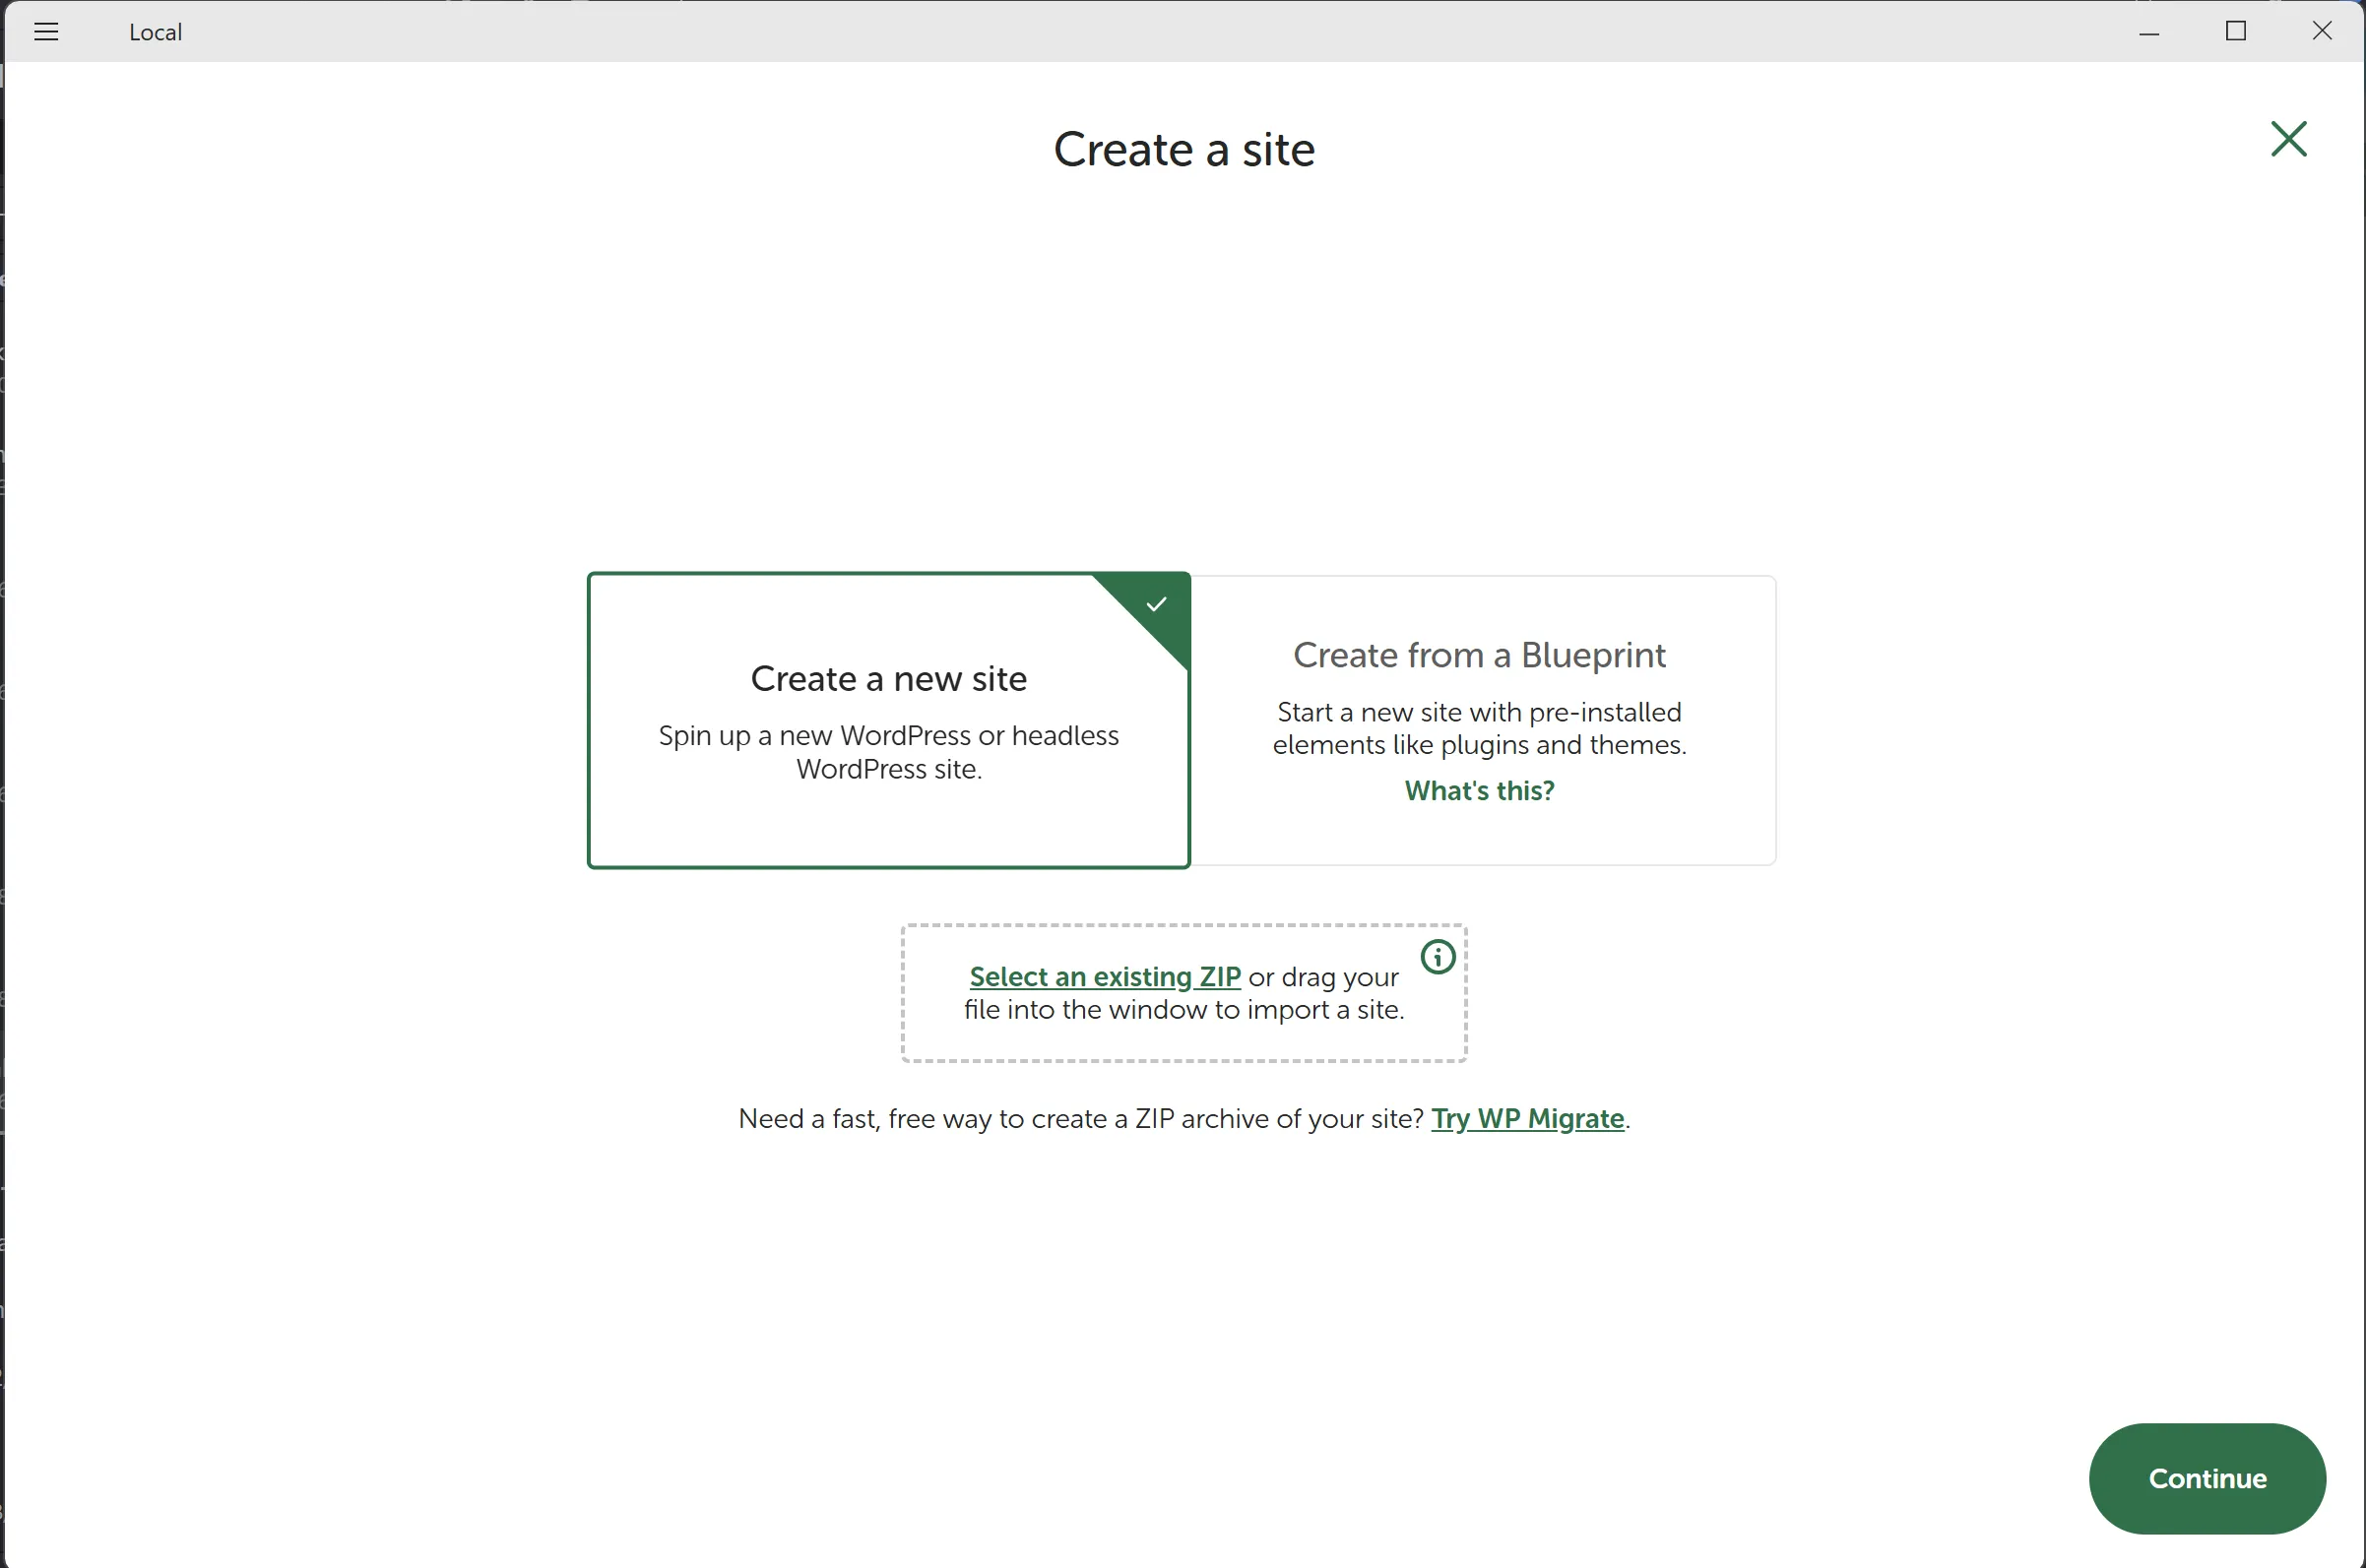Image resolution: width=2366 pixels, height=1568 pixels.
Task: Click the green checkmark corner badge
Action: (1157, 604)
